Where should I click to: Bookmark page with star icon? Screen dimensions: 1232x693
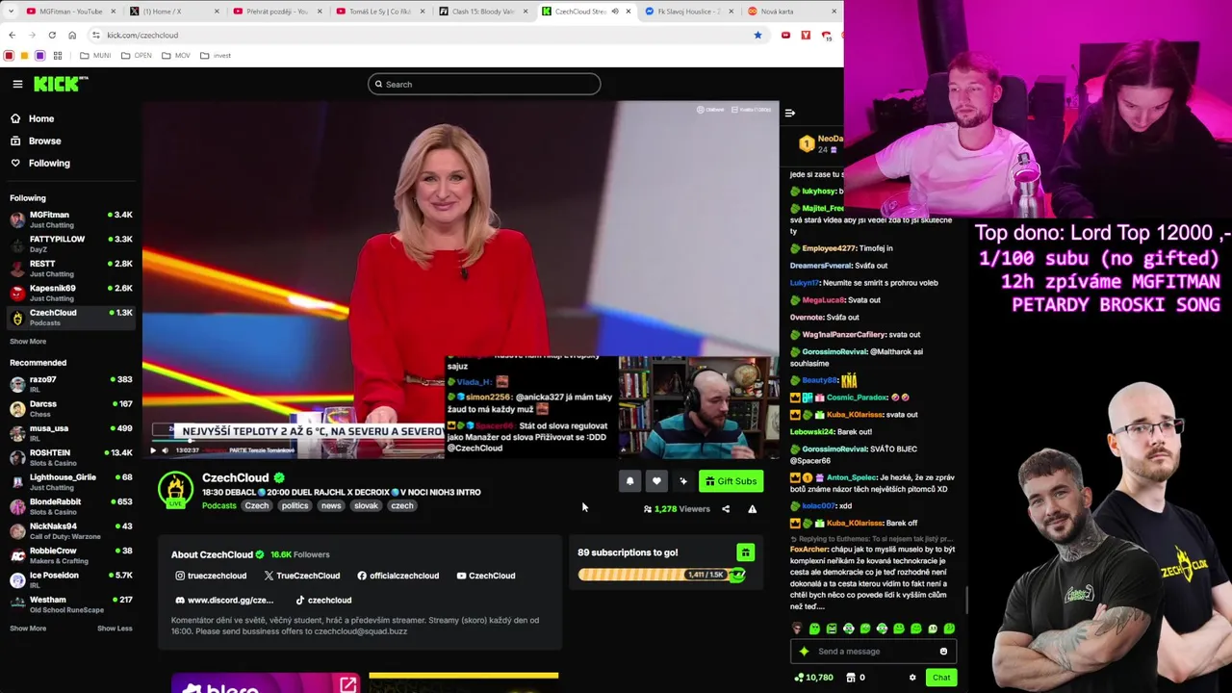pos(757,35)
